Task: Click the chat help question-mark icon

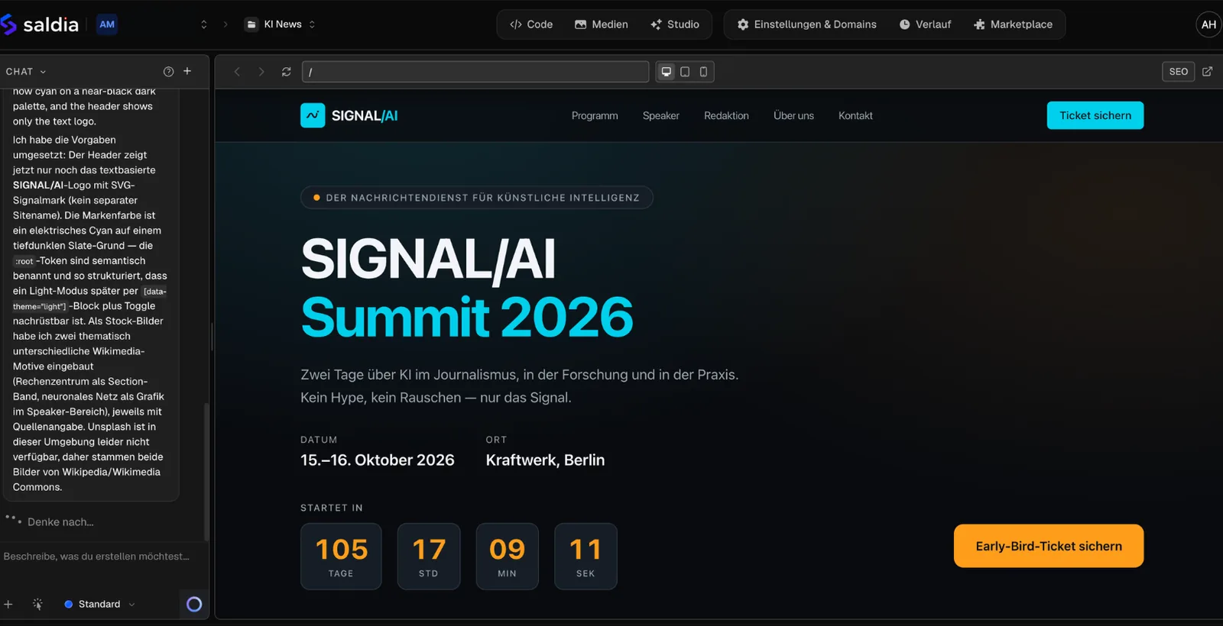Action: (x=168, y=72)
